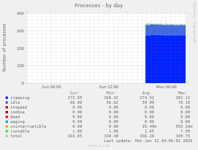This screenshot has height=150, width=198.
Task: Click the 'stopped' legend label
Action: [19, 107]
